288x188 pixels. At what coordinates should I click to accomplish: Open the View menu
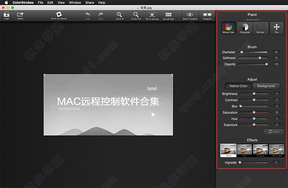(61, 2)
